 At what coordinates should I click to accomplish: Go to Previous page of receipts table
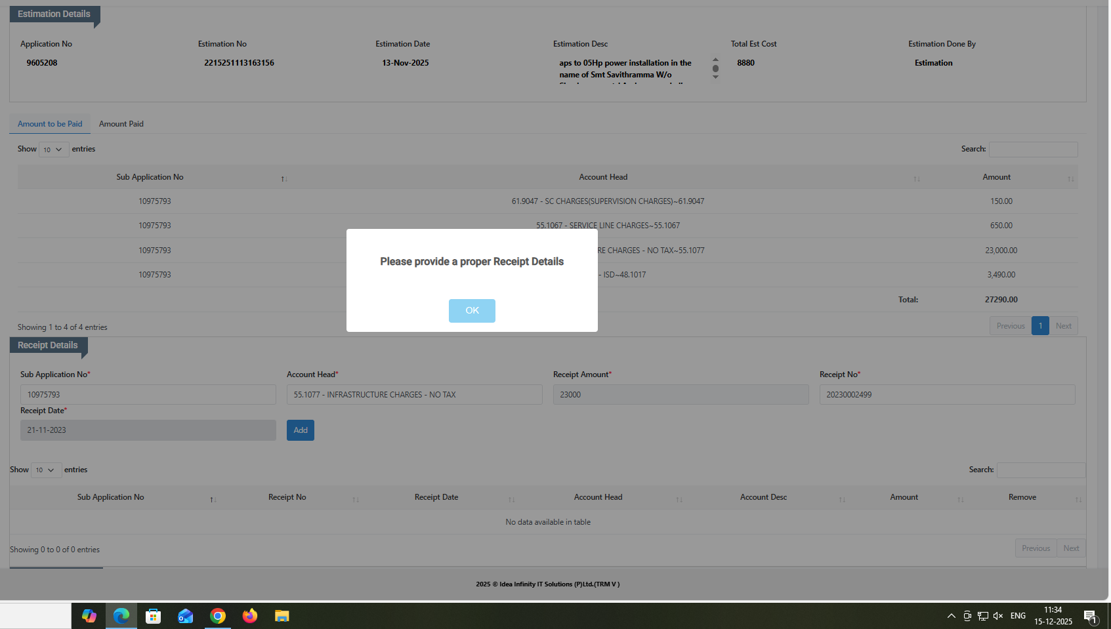point(1036,548)
